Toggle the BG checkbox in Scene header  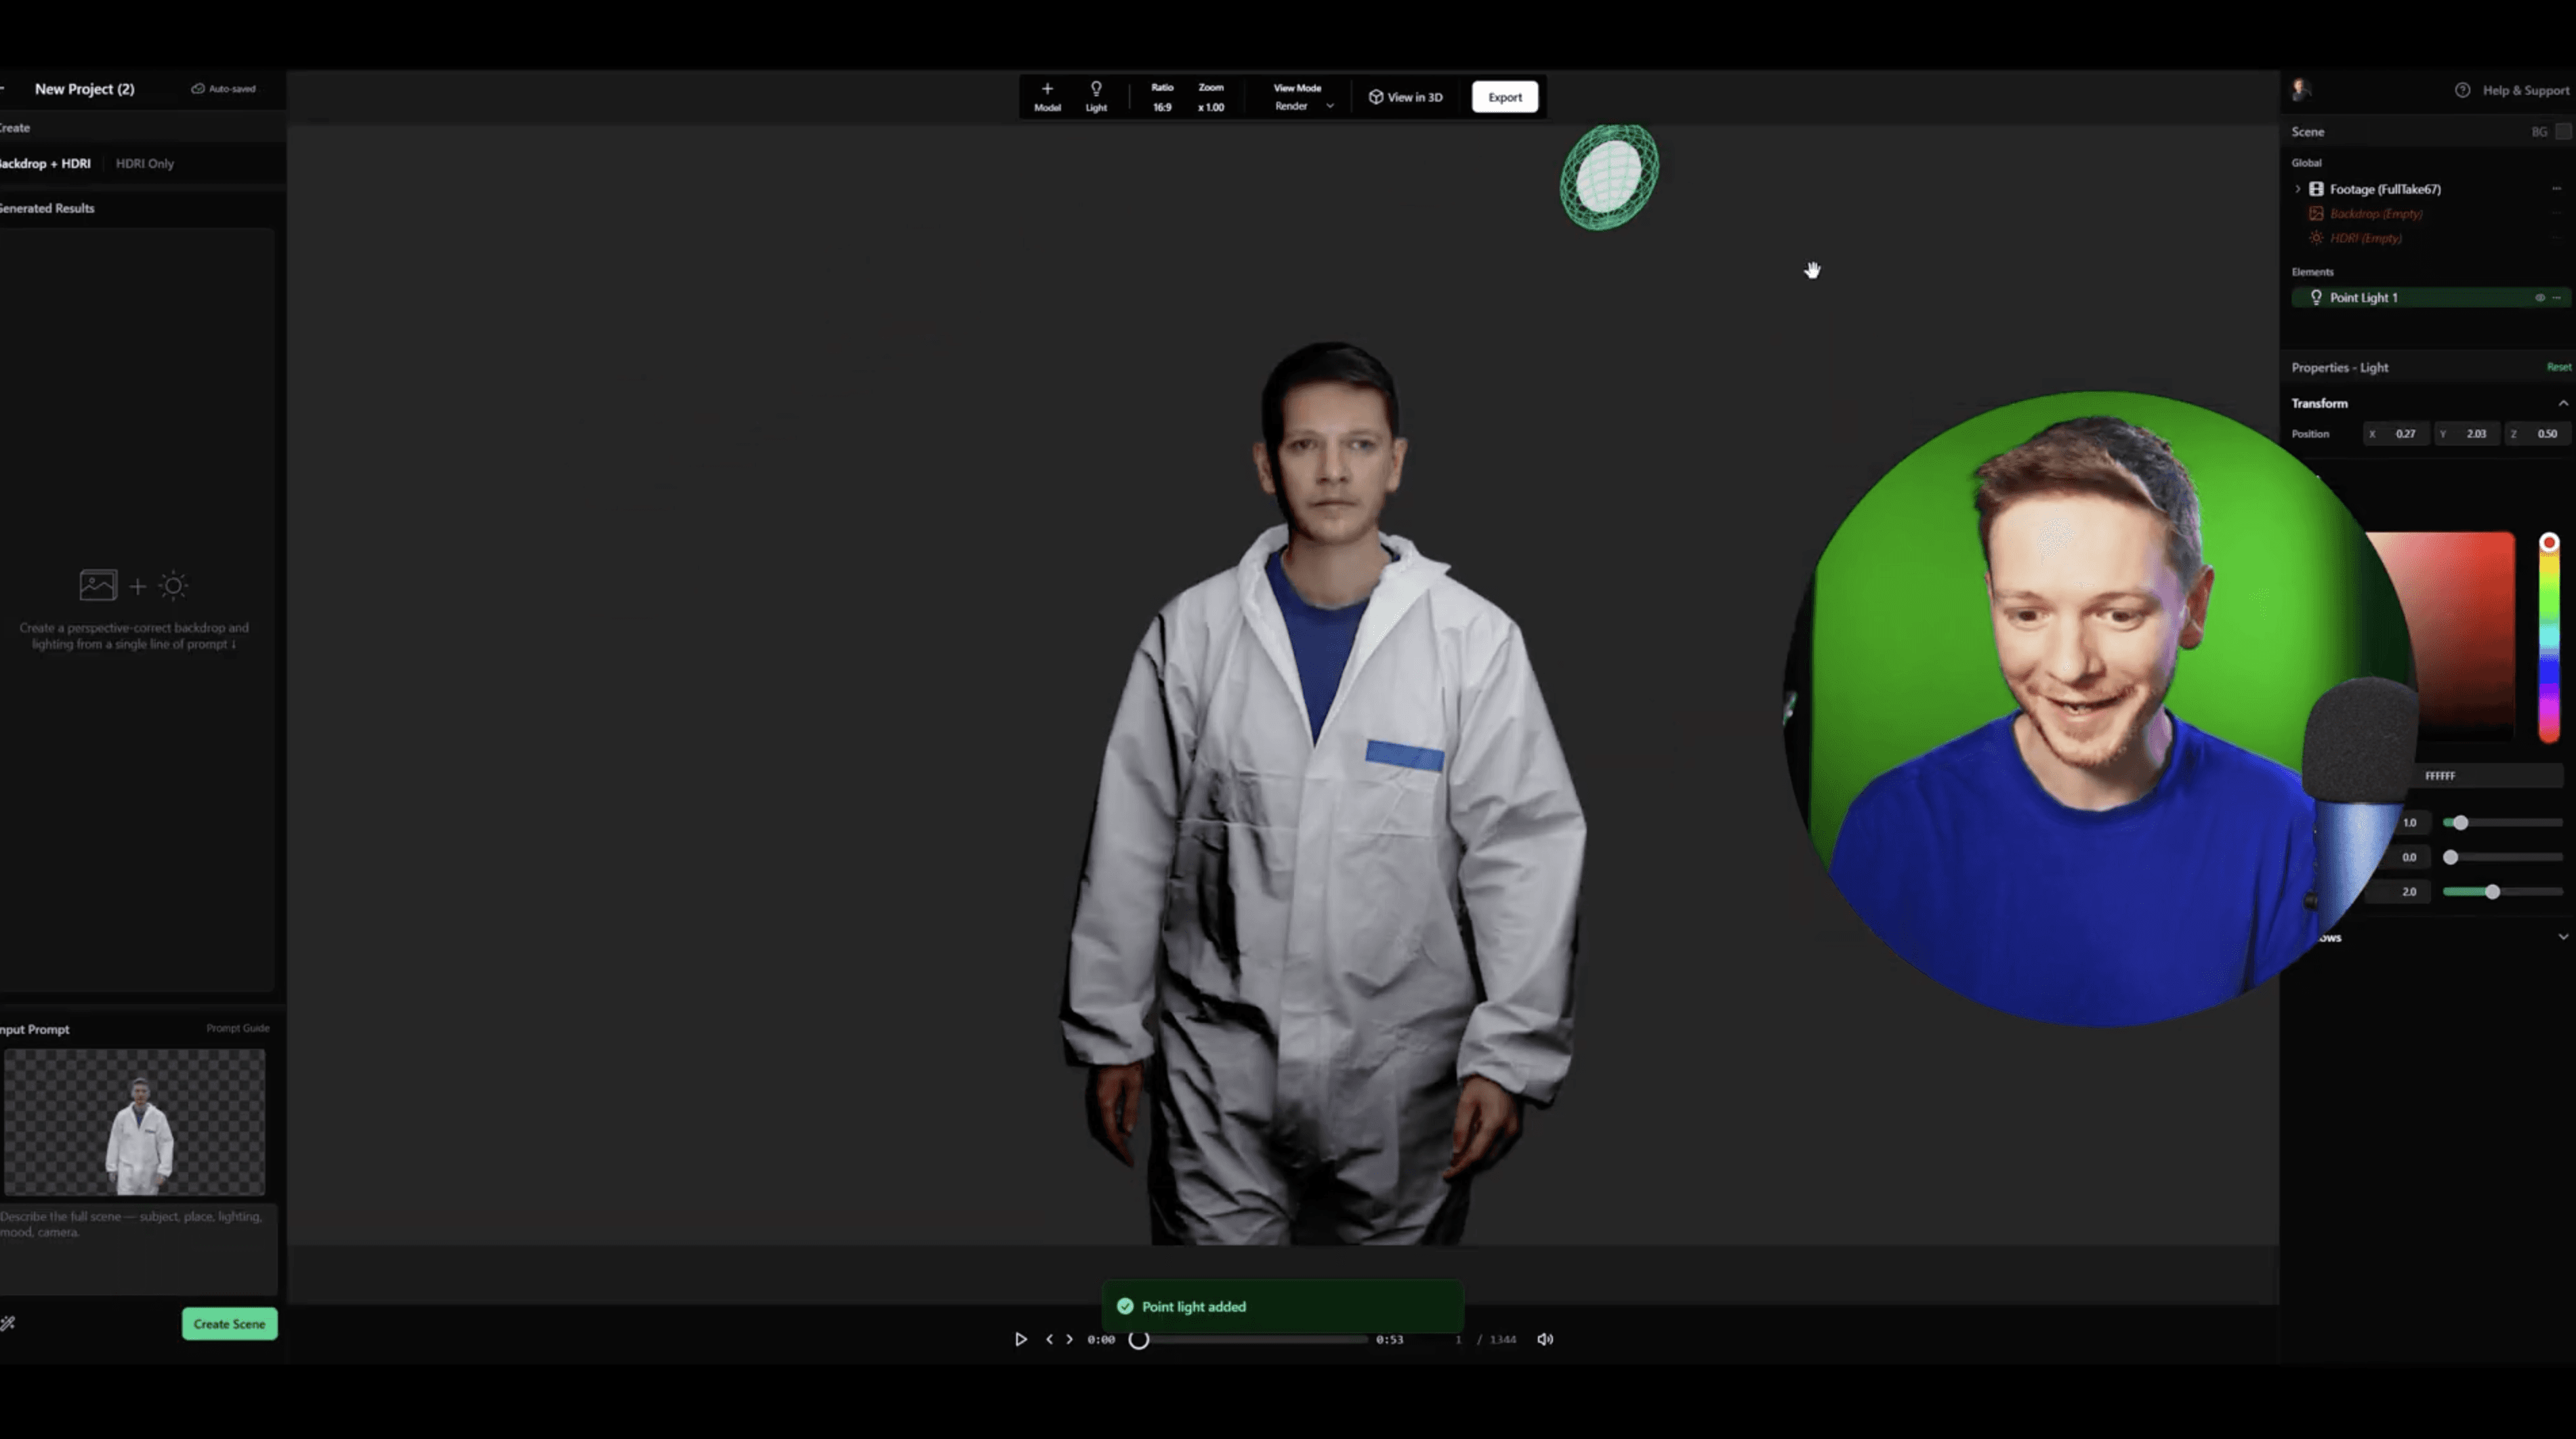(2562, 132)
